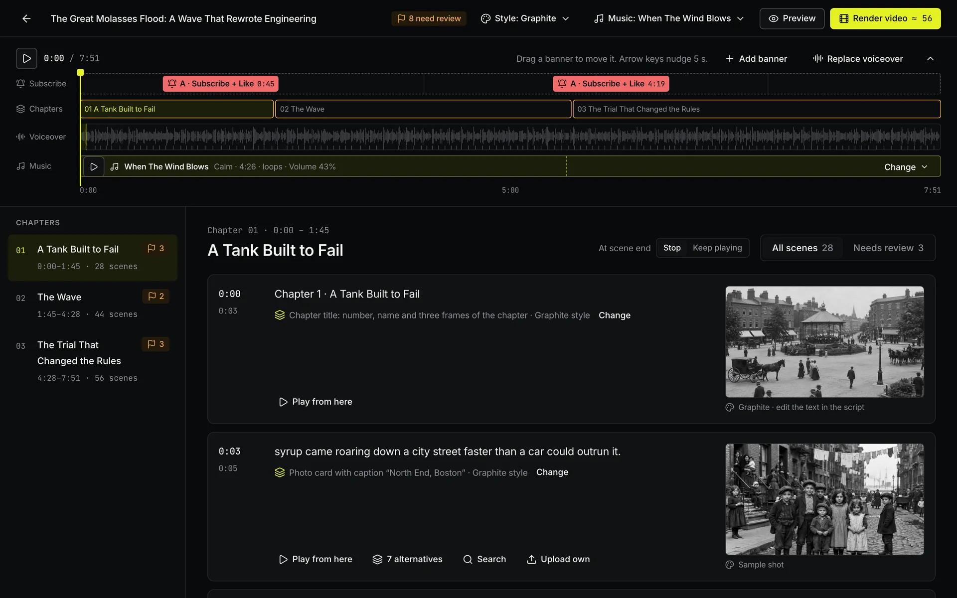The height and width of the screenshot is (598, 957).
Task: Select Stop for At scene end
Action: pos(672,248)
